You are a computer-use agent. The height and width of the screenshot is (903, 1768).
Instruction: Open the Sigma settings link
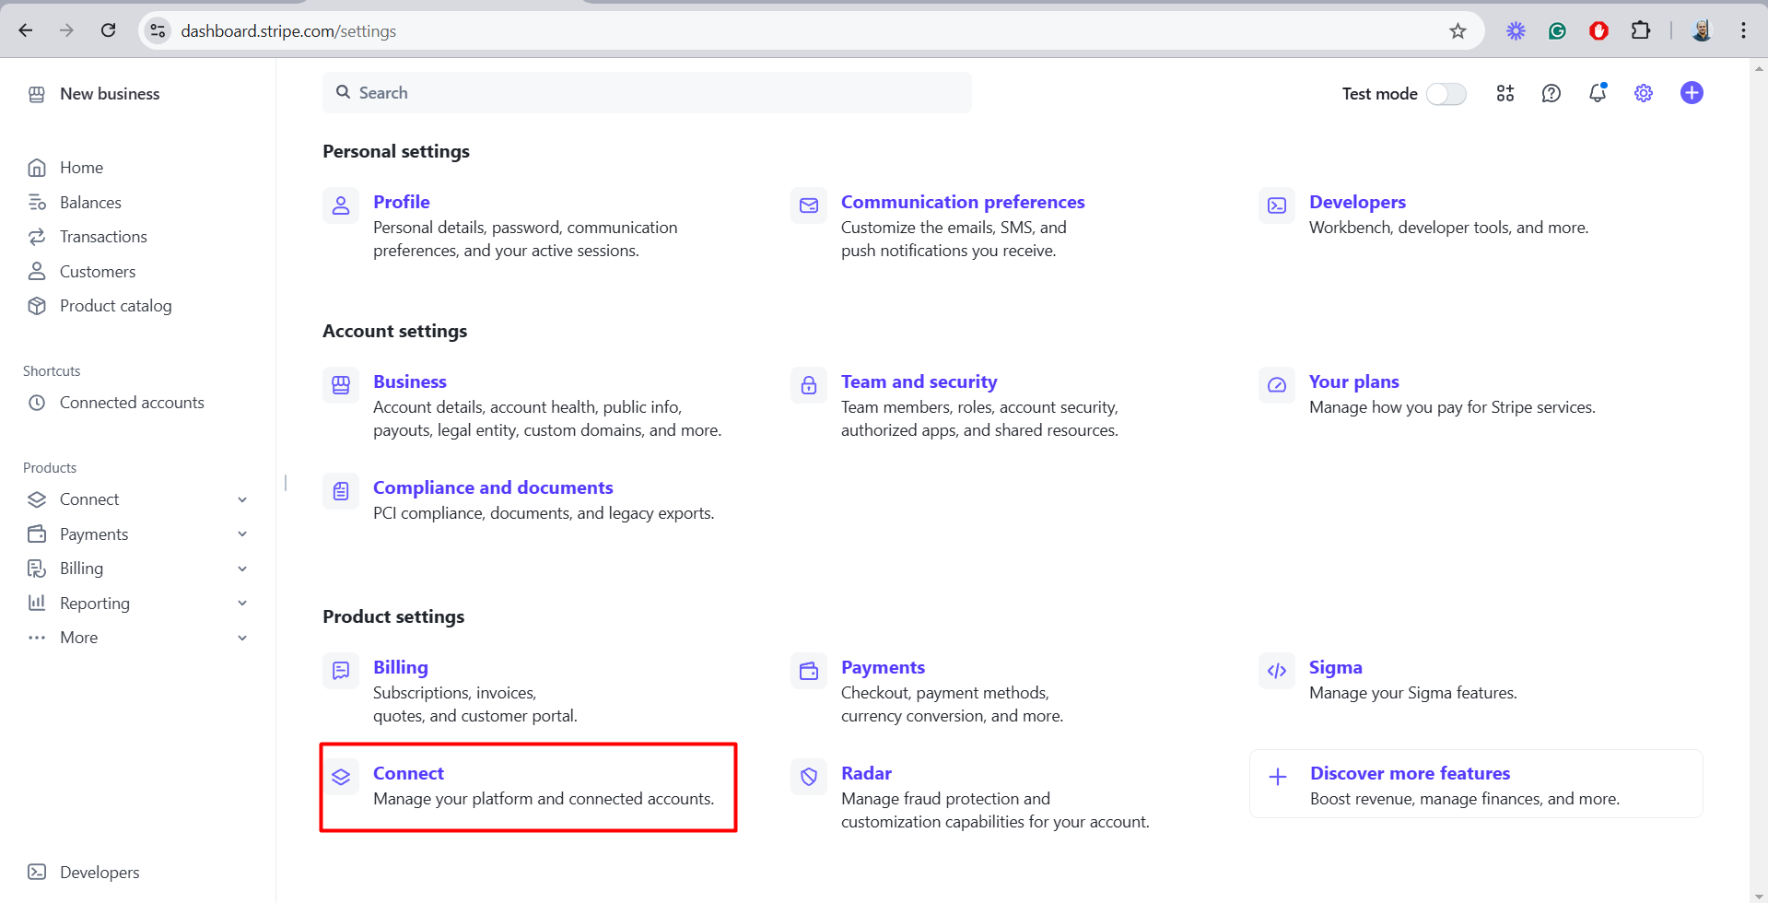(x=1335, y=667)
